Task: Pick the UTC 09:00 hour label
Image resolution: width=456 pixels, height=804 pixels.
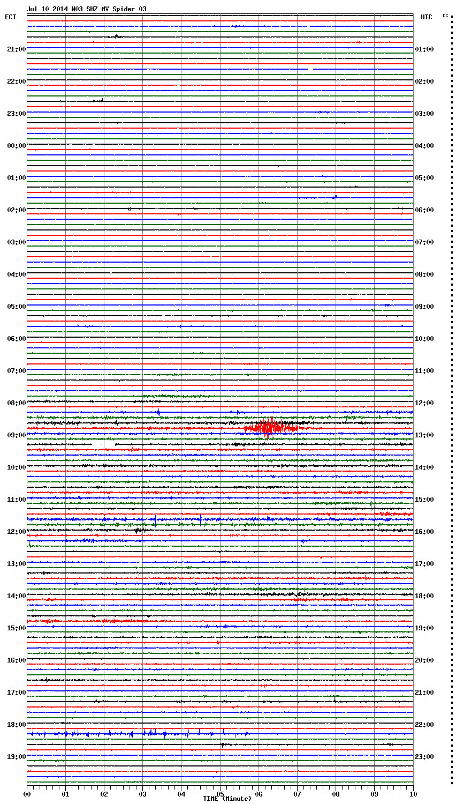Action: [424, 307]
